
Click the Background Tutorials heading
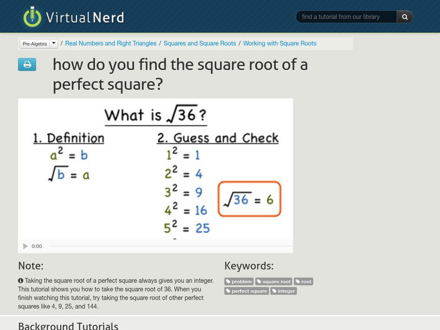coord(68,326)
